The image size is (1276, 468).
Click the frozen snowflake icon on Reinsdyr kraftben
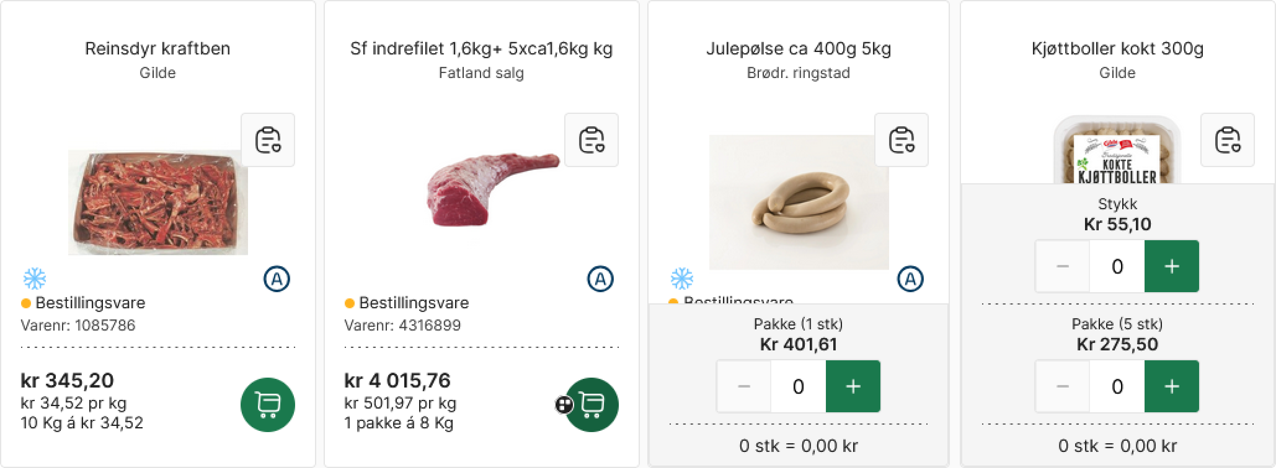pyautogui.click(x=35, y=279)
